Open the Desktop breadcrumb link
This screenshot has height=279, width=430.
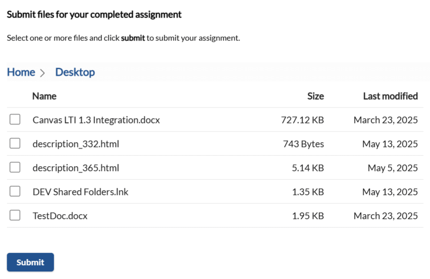(75, 72)
